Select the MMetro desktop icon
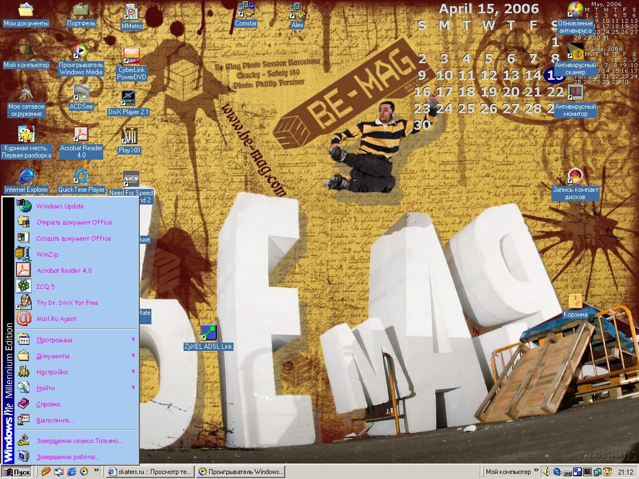The image size is (639, 479). point(131,12)
